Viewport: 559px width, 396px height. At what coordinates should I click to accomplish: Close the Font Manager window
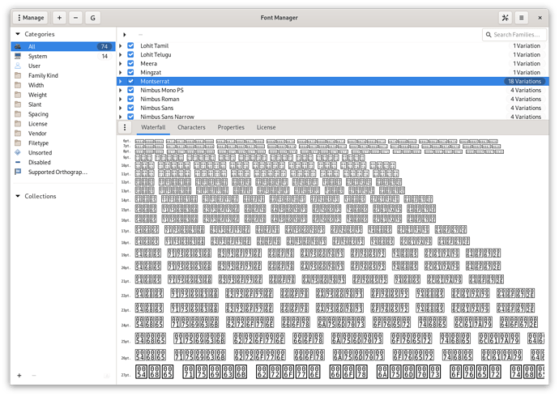[540, 18]
